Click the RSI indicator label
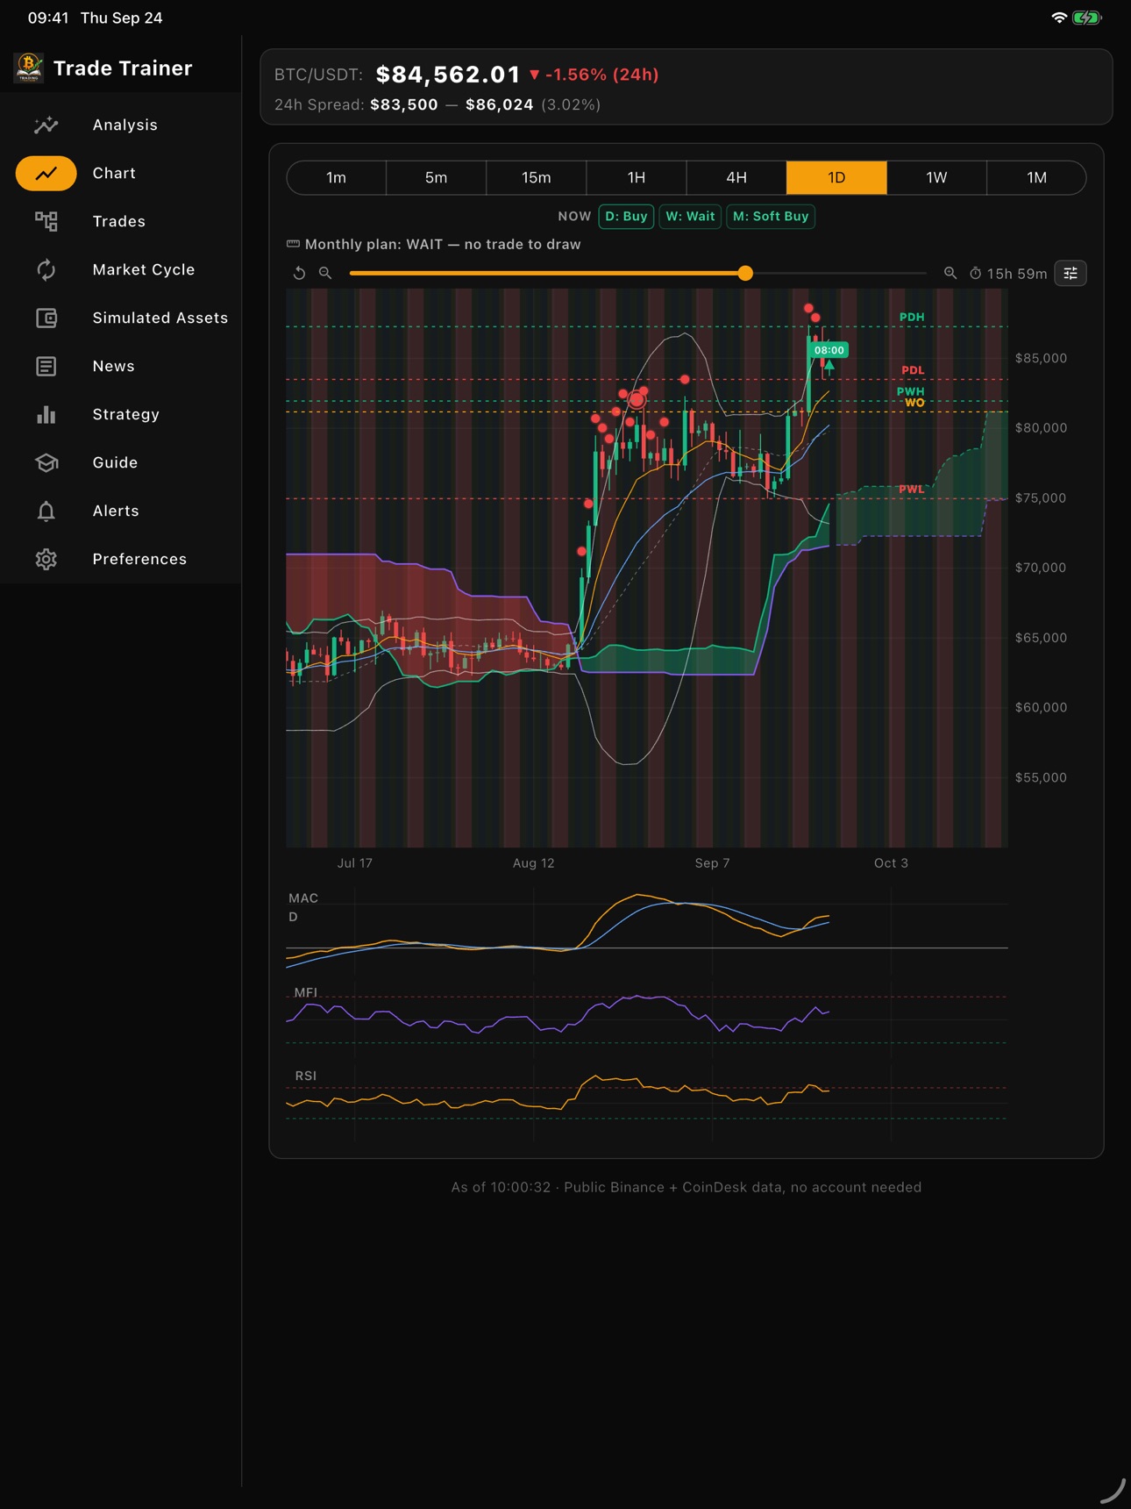The height and width of the screenshot is (1509, 1131). click(305, 1076)
